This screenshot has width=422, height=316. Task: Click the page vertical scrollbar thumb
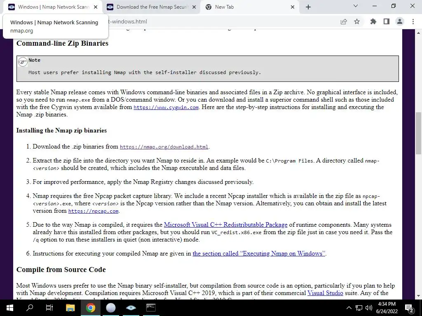coord(418,133)
